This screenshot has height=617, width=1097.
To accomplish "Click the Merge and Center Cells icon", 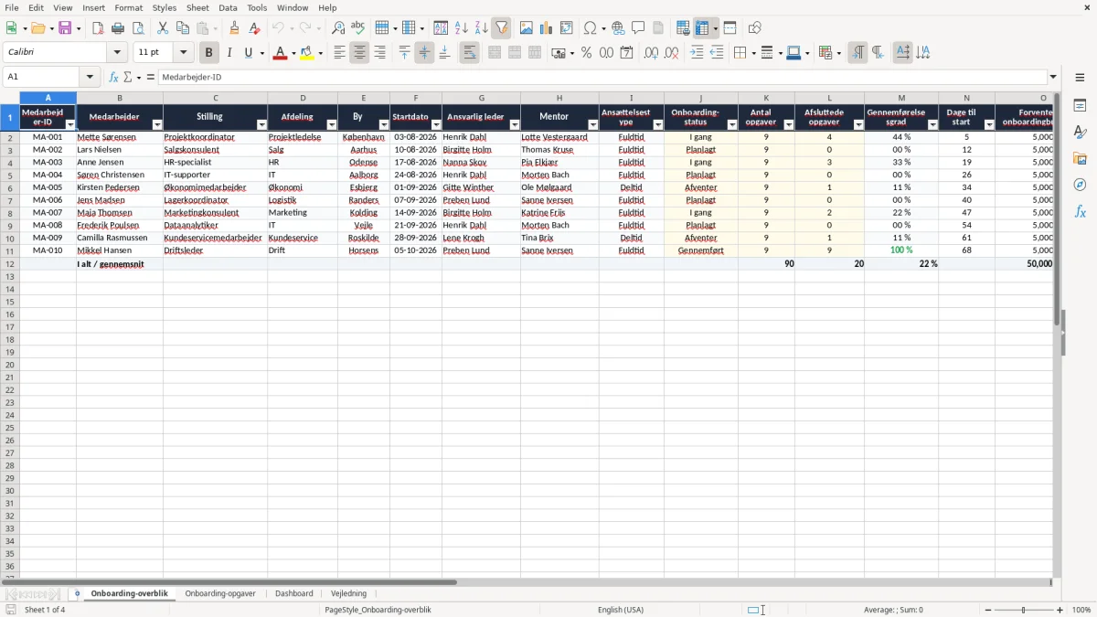I will 495,53.
